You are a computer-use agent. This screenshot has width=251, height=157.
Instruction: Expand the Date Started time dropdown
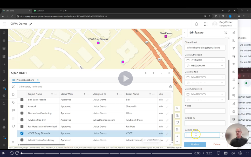[x=222, y=83]
